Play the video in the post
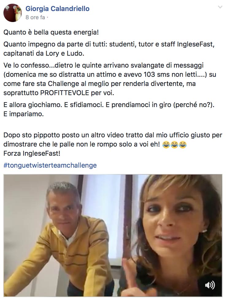 pos(113,236)
